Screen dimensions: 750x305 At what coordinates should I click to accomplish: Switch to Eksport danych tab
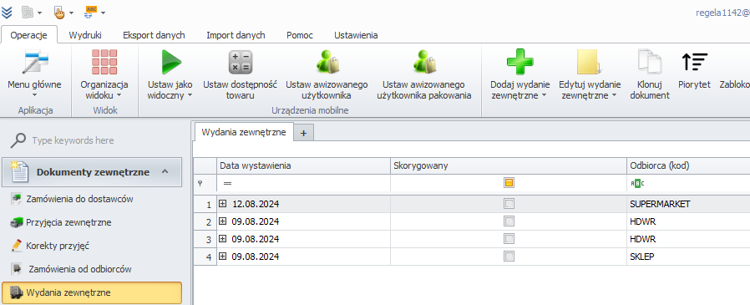click(x=154, y=35)
